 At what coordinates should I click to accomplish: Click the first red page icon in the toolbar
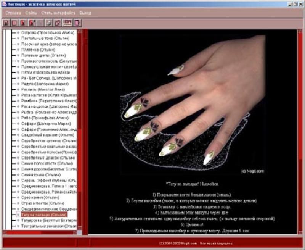6,23
